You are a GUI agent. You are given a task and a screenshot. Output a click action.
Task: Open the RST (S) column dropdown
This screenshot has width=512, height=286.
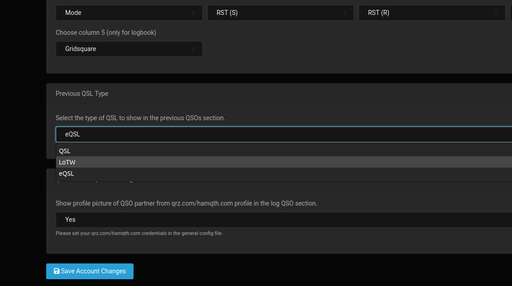tap(281, 13)
